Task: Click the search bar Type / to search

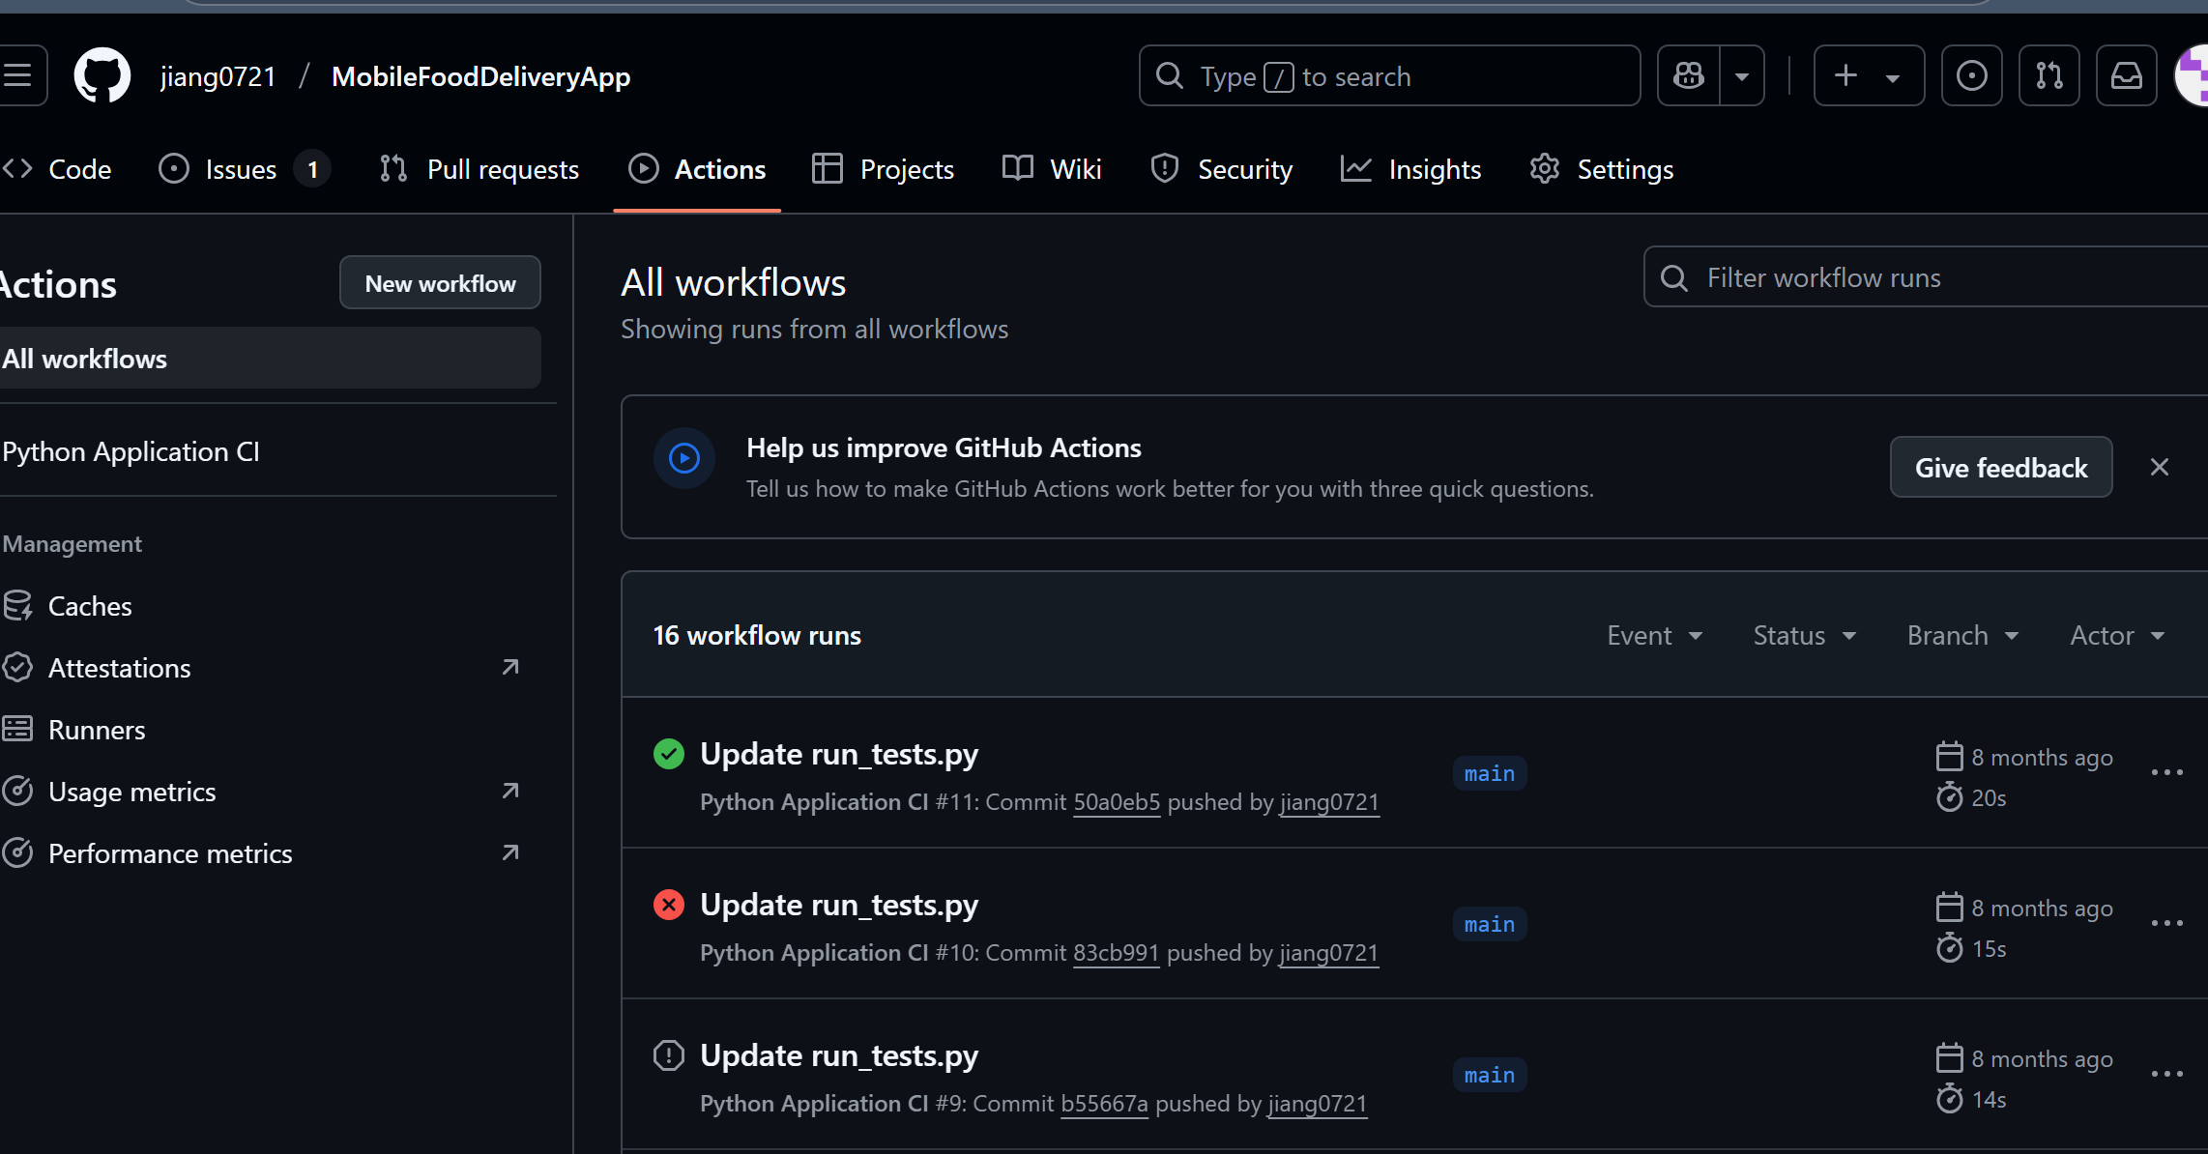Action: (x=1389, y=75)
